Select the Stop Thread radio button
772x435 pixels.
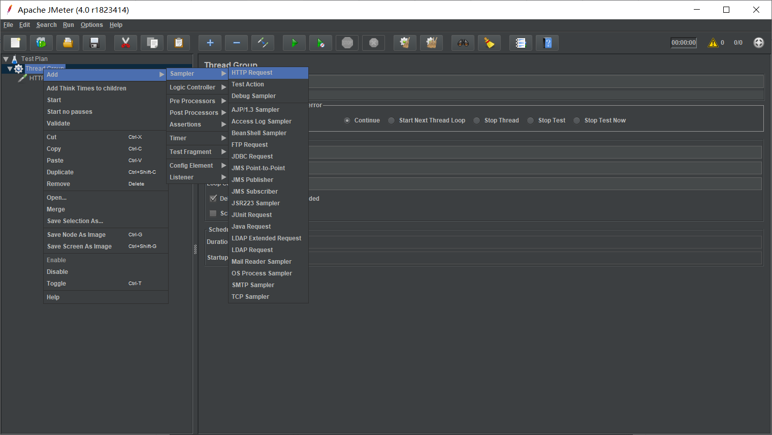pos(476,120)
